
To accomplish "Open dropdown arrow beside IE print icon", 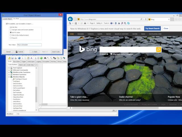I will pos(88,23).
